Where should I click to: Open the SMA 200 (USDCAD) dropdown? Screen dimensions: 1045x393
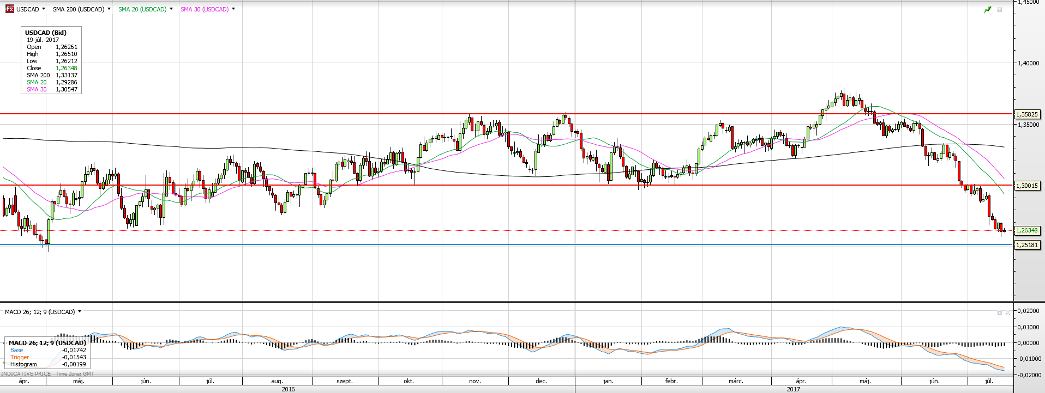(109, 9)
